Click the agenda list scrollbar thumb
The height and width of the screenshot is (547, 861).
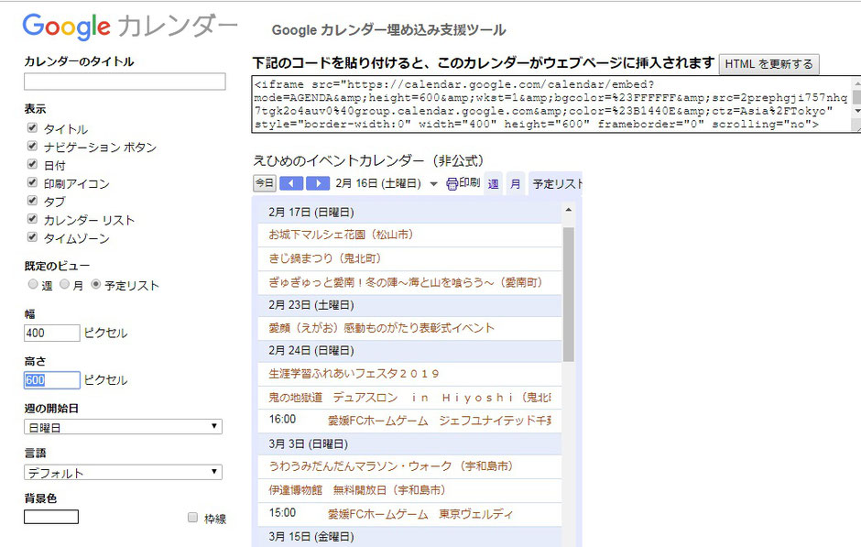coord(568,294)
